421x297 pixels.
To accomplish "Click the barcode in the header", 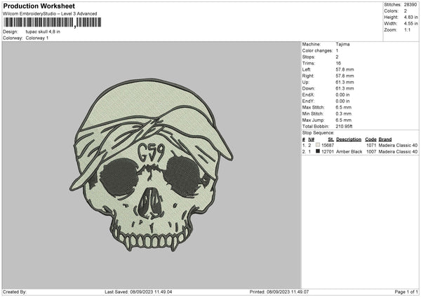I will 53,22.
